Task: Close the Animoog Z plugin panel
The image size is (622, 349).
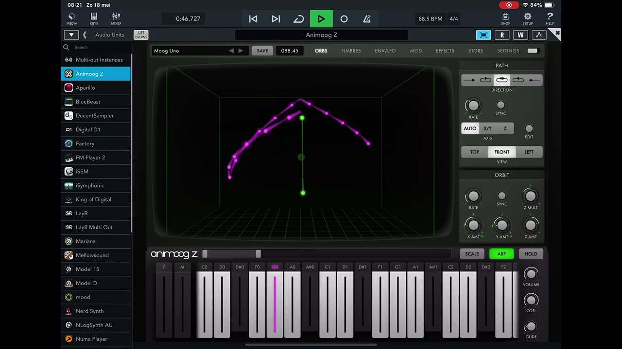Action: coord(557,33)
